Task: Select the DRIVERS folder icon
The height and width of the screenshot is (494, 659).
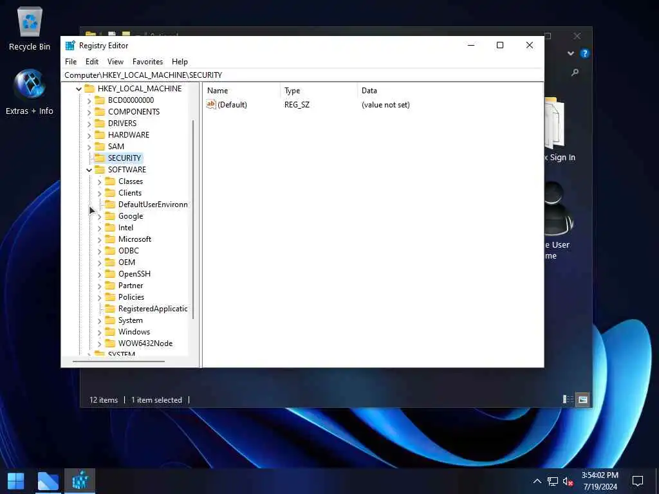Action: (x=100, y=123)
